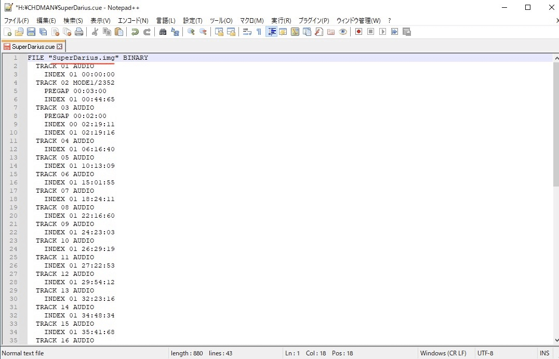Save the current recorded macro icon

(407, 32)
